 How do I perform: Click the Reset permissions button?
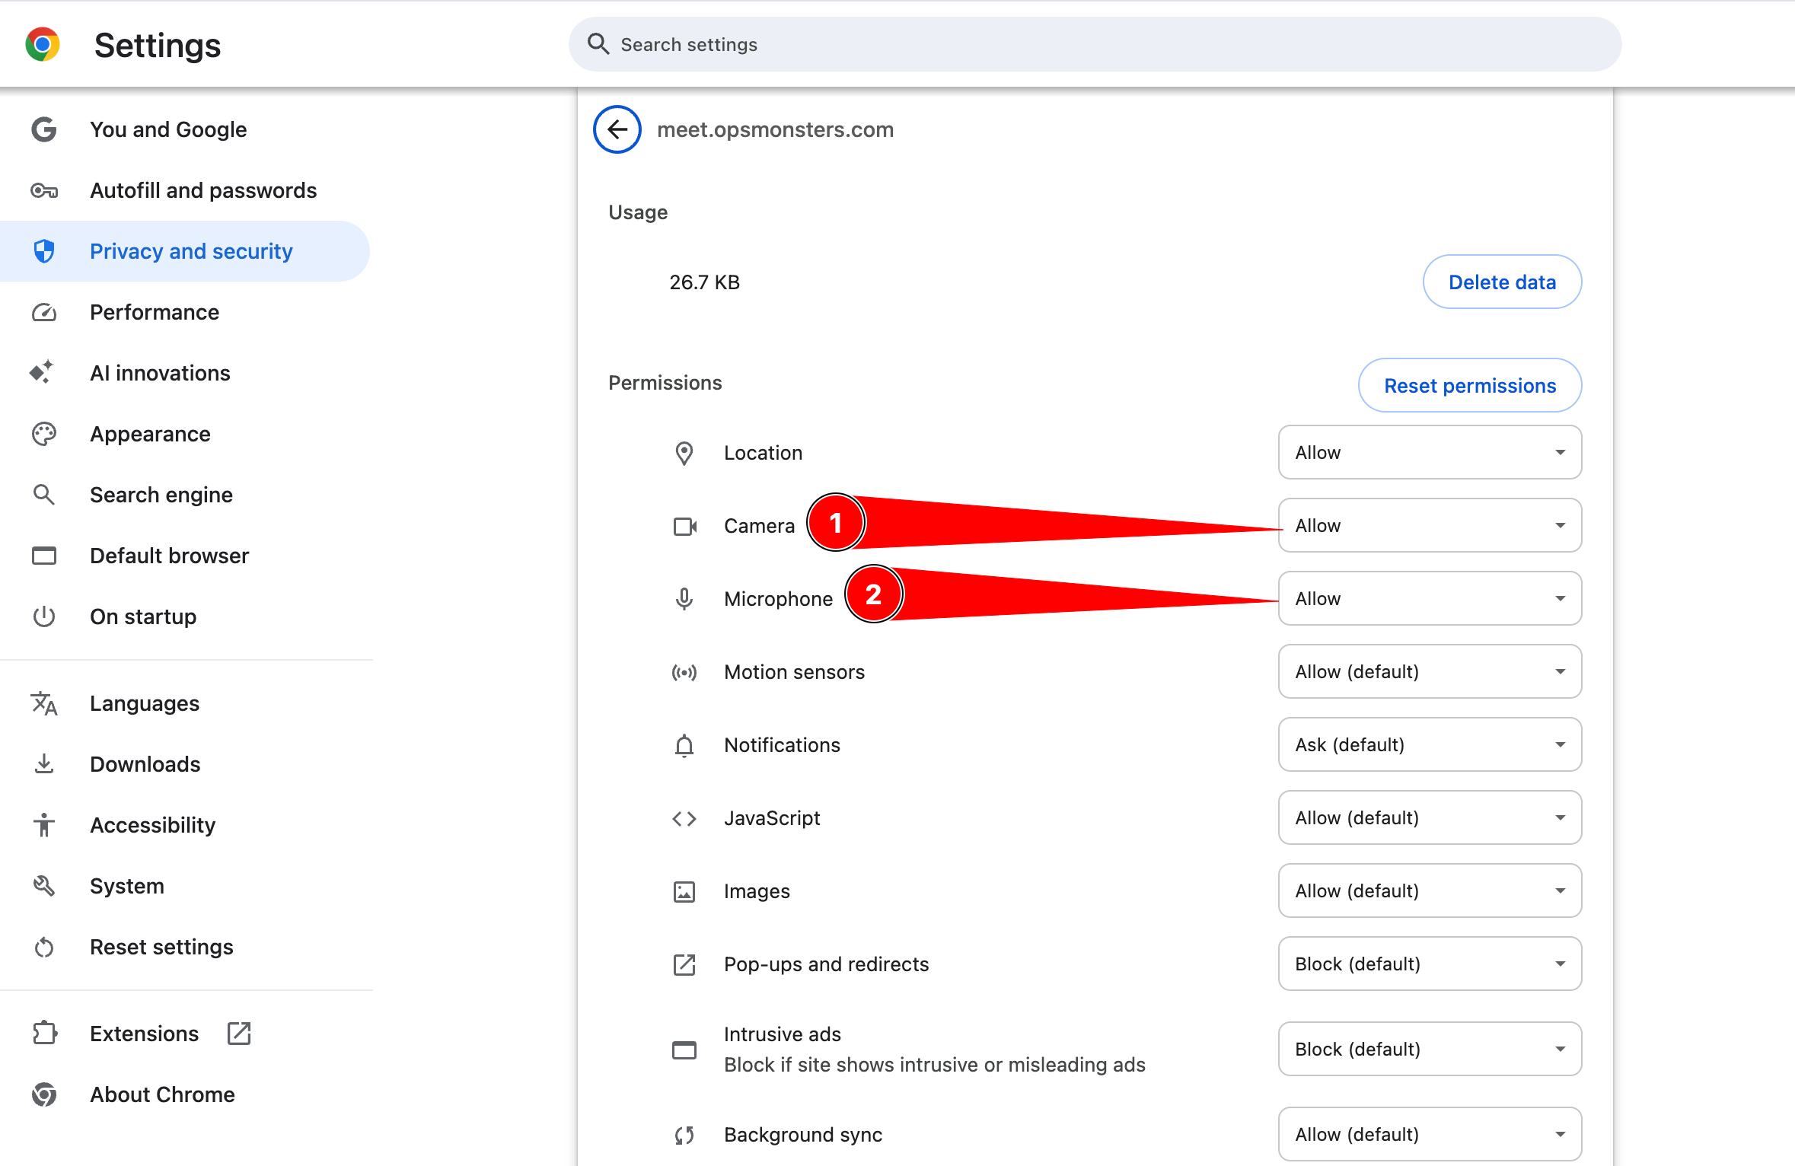pos(1469,386)
